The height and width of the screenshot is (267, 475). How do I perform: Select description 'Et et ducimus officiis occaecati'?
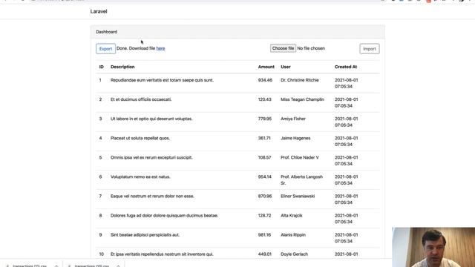(x=141, y=99)
